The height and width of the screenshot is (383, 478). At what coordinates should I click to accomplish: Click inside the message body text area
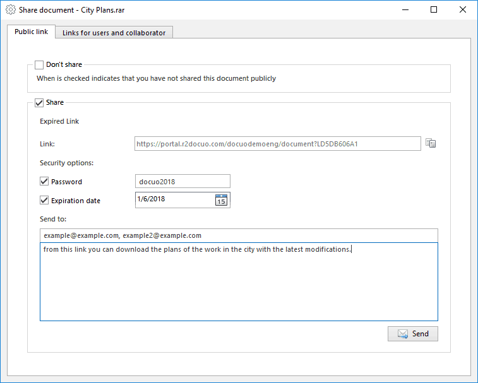coord(239,284)
